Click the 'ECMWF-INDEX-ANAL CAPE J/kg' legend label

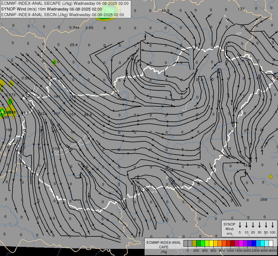164,247
